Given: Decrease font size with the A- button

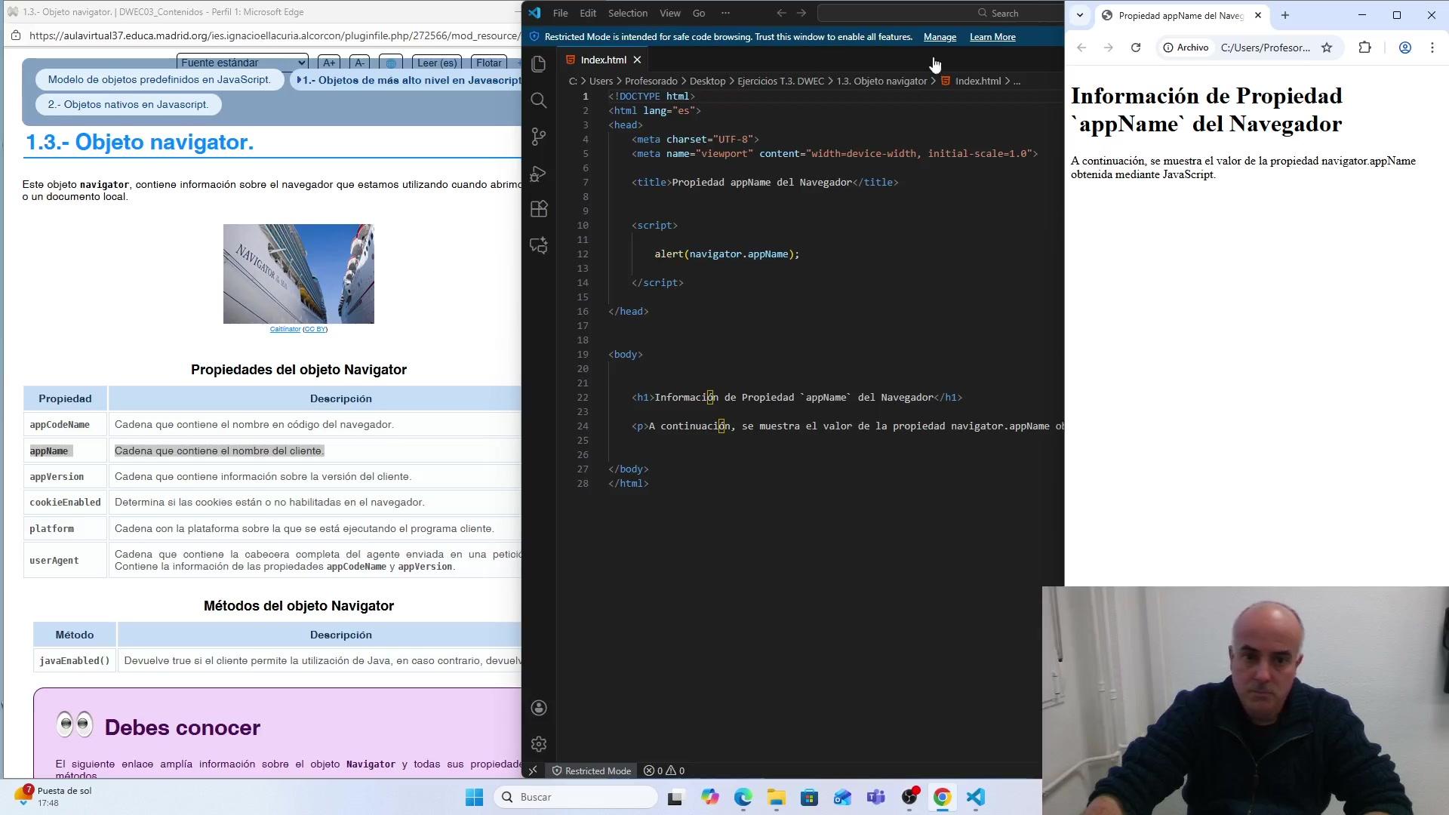Looking at the screenshot, I should pyautogui.click(x=360, y=63).
